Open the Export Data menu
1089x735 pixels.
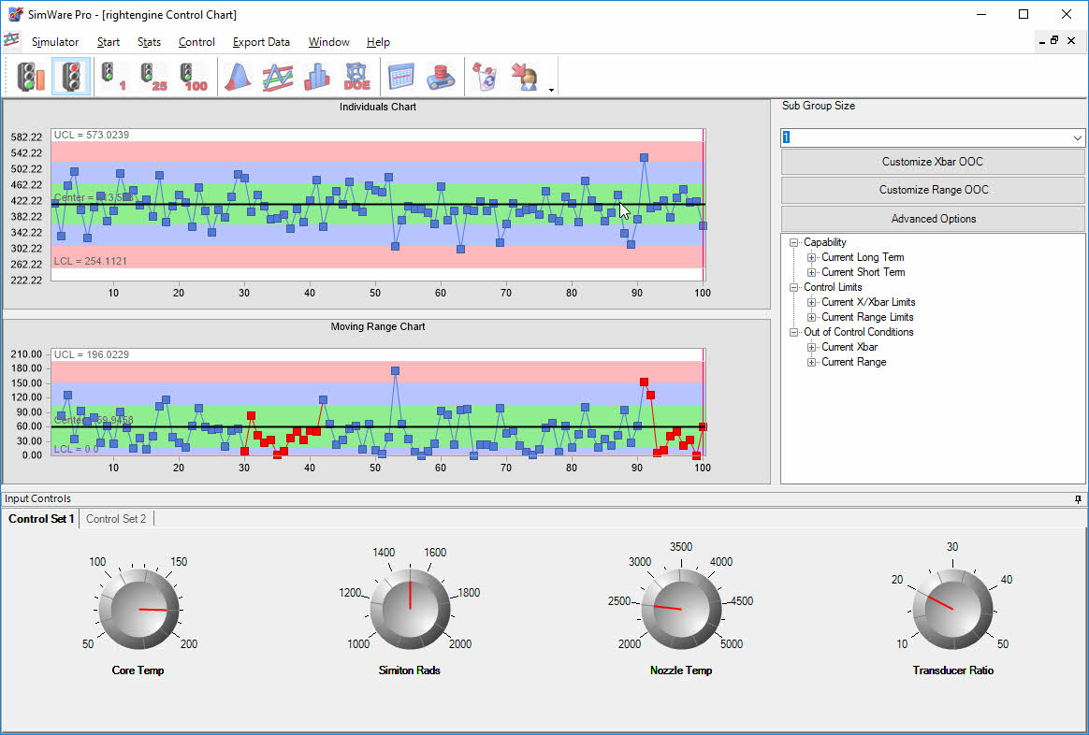(x=260, y=42)
